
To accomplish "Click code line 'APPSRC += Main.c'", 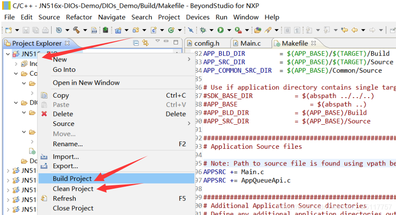I will pos(233,172).
